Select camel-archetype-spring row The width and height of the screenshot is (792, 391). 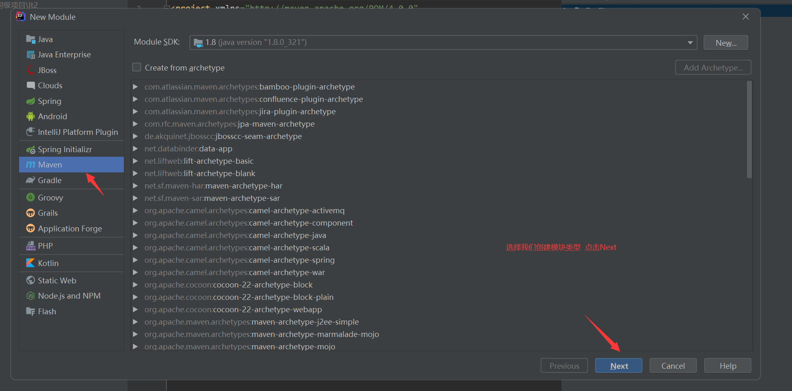[x=439, y=260]
